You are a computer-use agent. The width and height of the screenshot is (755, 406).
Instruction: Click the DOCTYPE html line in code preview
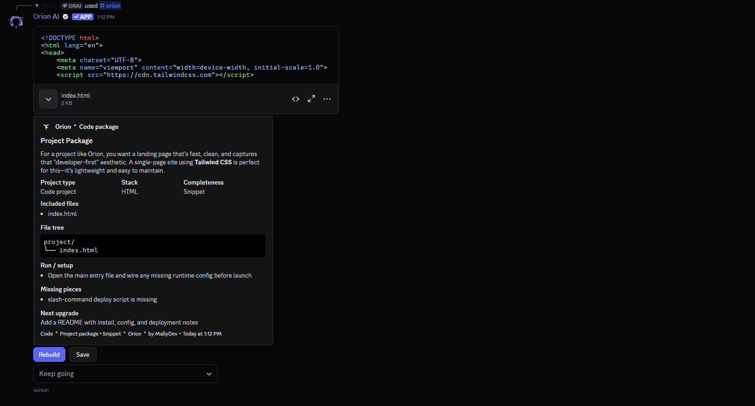coord(70,38)
